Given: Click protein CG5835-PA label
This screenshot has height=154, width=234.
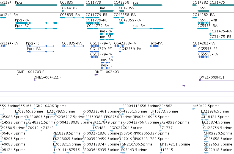Looking at the screenshot, I should (72, 43).
